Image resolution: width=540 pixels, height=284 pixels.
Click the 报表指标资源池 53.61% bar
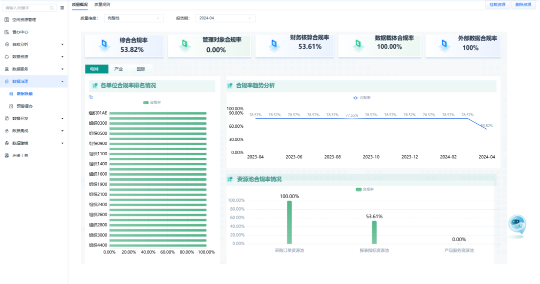(374, 232)
